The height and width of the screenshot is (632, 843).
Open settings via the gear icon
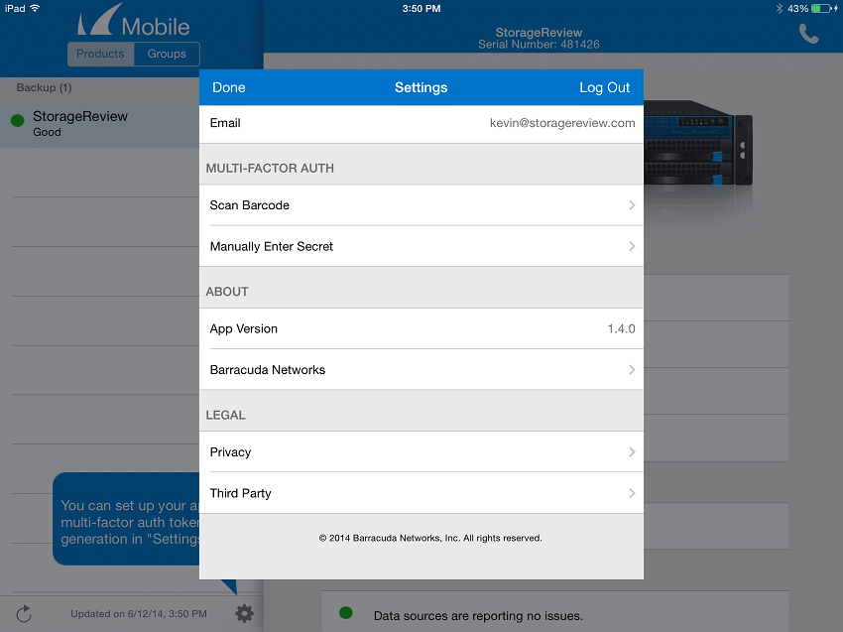(245, 613)
